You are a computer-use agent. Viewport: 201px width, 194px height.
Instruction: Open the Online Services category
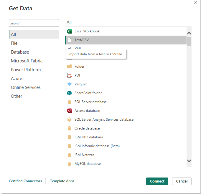(x=34, y=87)
